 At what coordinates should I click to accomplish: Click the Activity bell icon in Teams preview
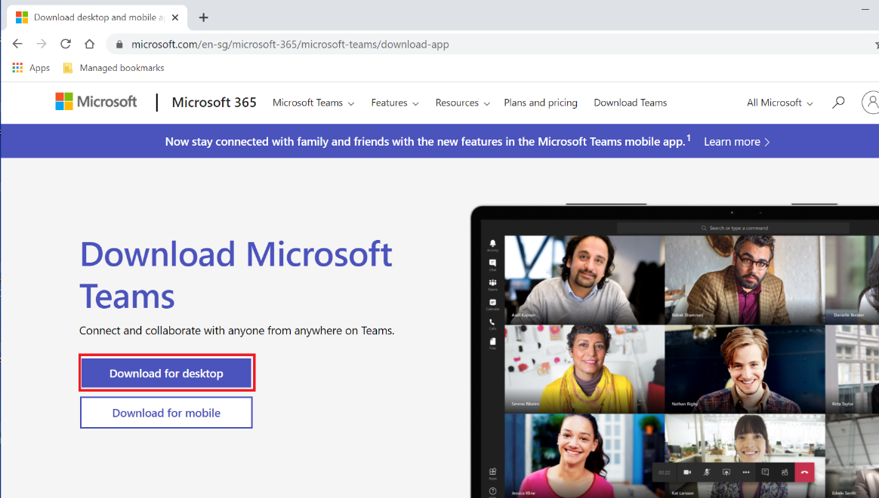click(493, 244)
